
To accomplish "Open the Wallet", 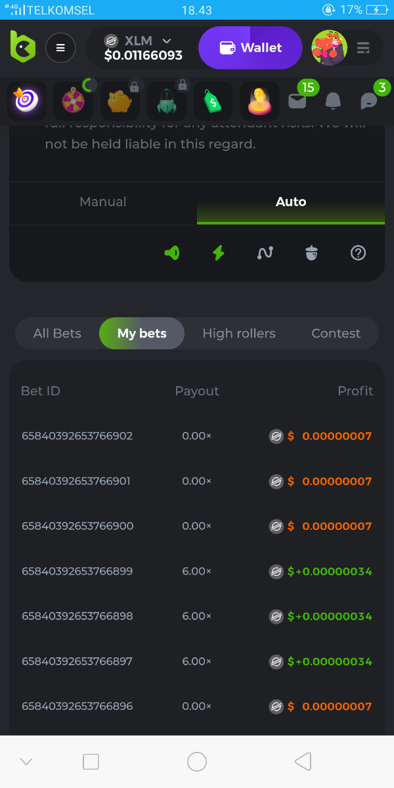I will pyautogui.click(x=250, y=48).
